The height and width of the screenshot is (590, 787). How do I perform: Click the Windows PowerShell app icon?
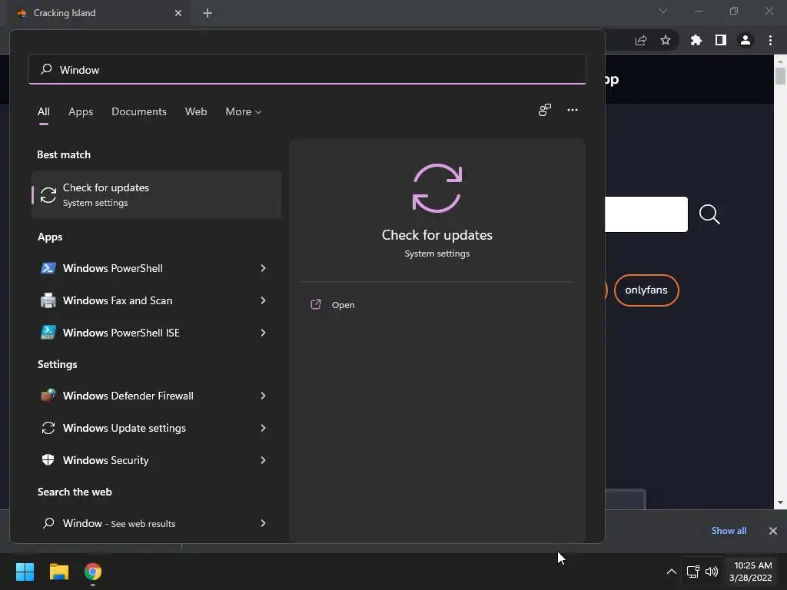(x=48, y=268)
